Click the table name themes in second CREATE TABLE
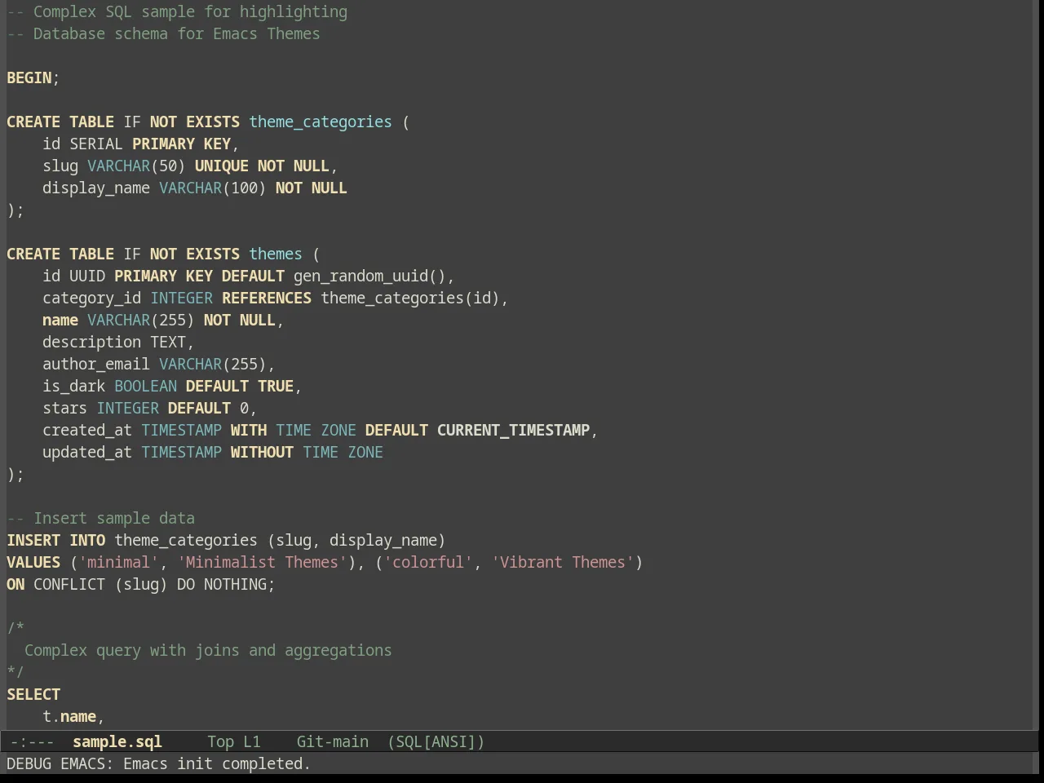Viewport: 1044px width, 783px height. [276, 254]
